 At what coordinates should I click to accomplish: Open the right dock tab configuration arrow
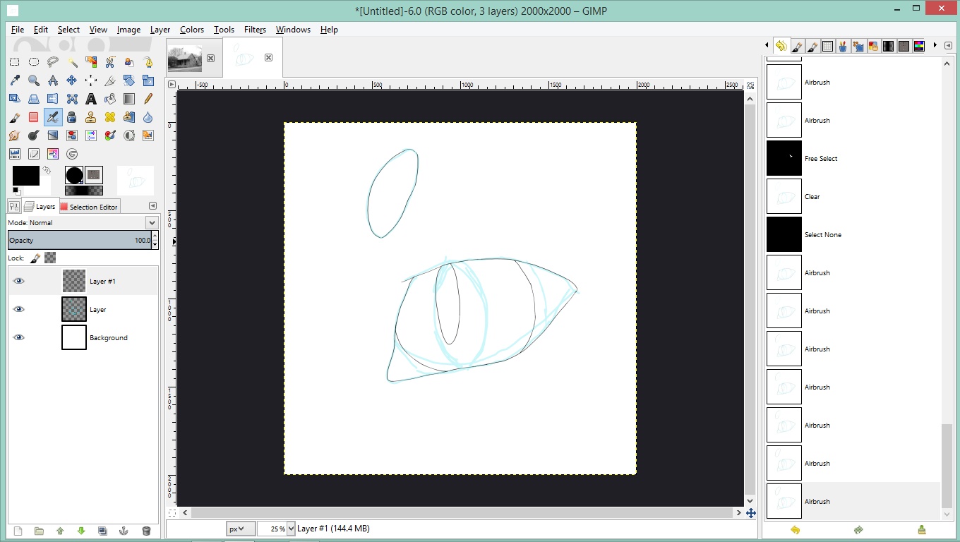948,46
